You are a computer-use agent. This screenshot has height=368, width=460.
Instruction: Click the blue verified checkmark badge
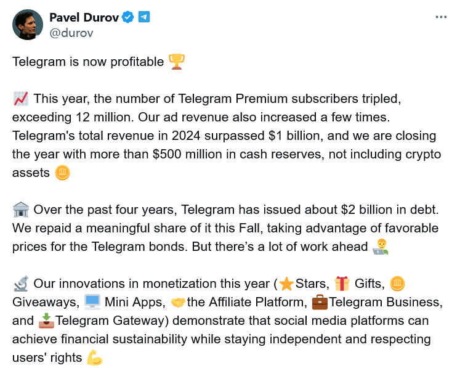(x=128, y=17)
